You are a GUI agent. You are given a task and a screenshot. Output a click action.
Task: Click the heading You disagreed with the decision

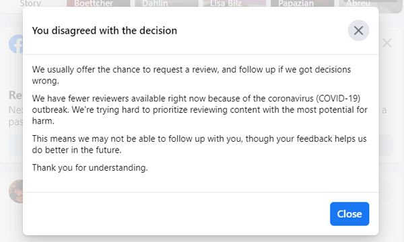pos(104,31)
